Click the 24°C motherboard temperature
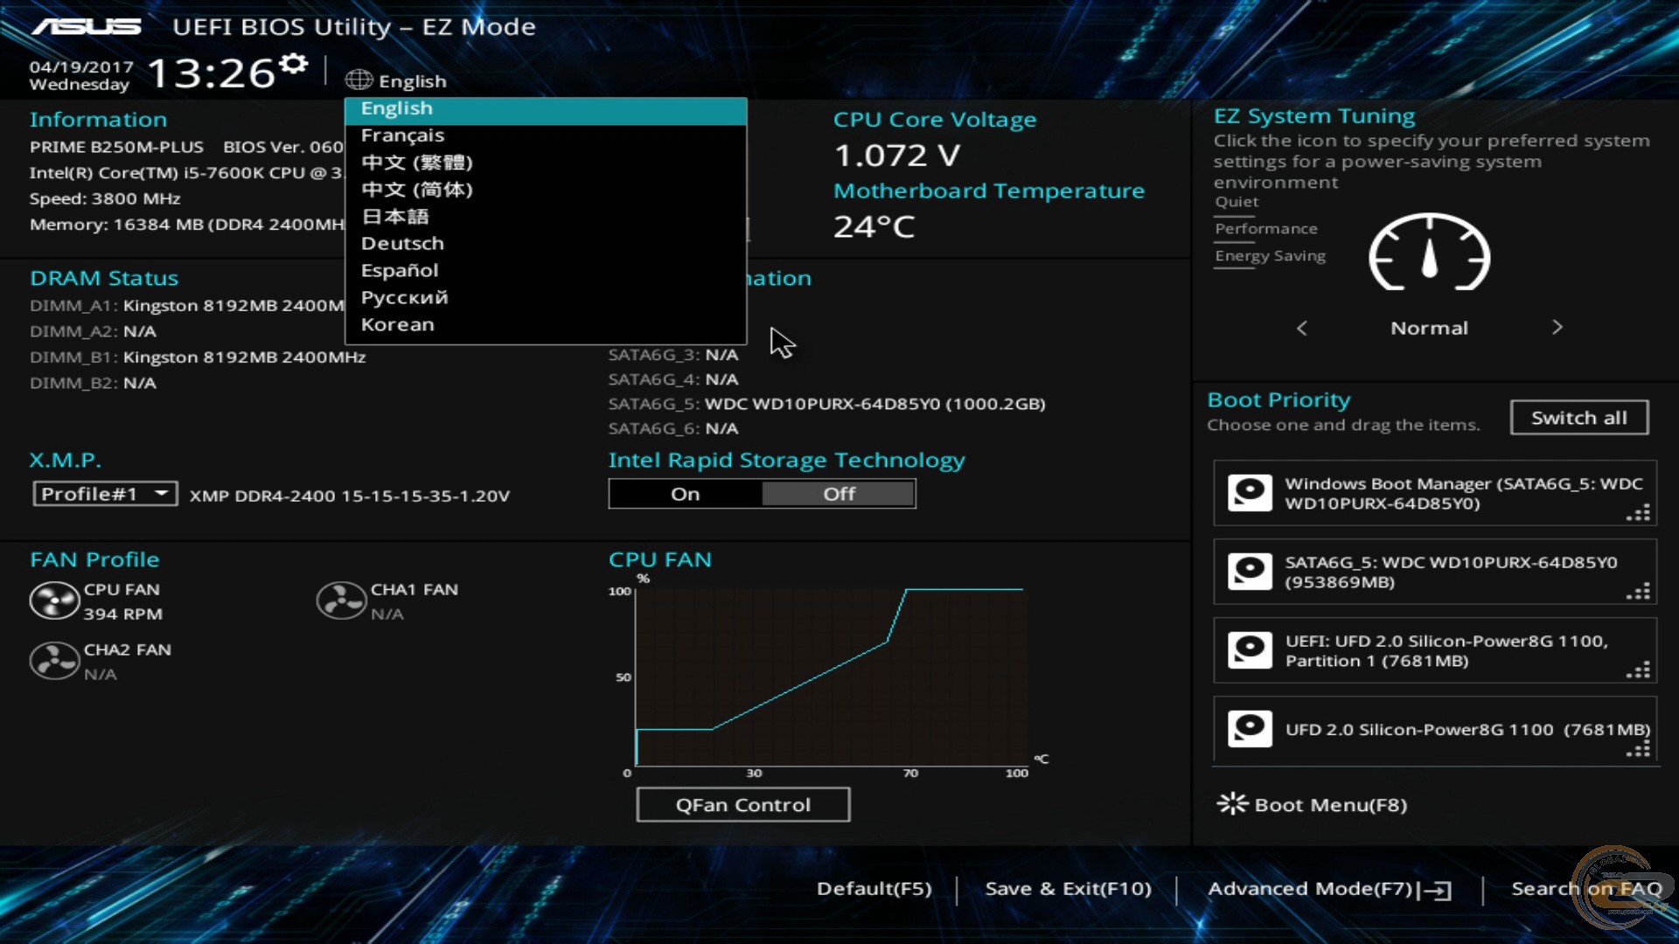The width and height of the screenshot is (1679, 944). pyautogui.click(x=874, y=227)
